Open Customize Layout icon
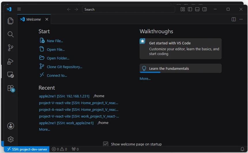Image resolution: width=248 pixels, height=153 pixels. (x=183, y=9)
